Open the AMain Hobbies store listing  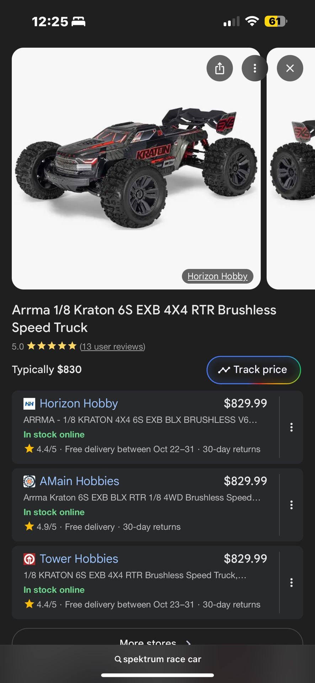79,481
